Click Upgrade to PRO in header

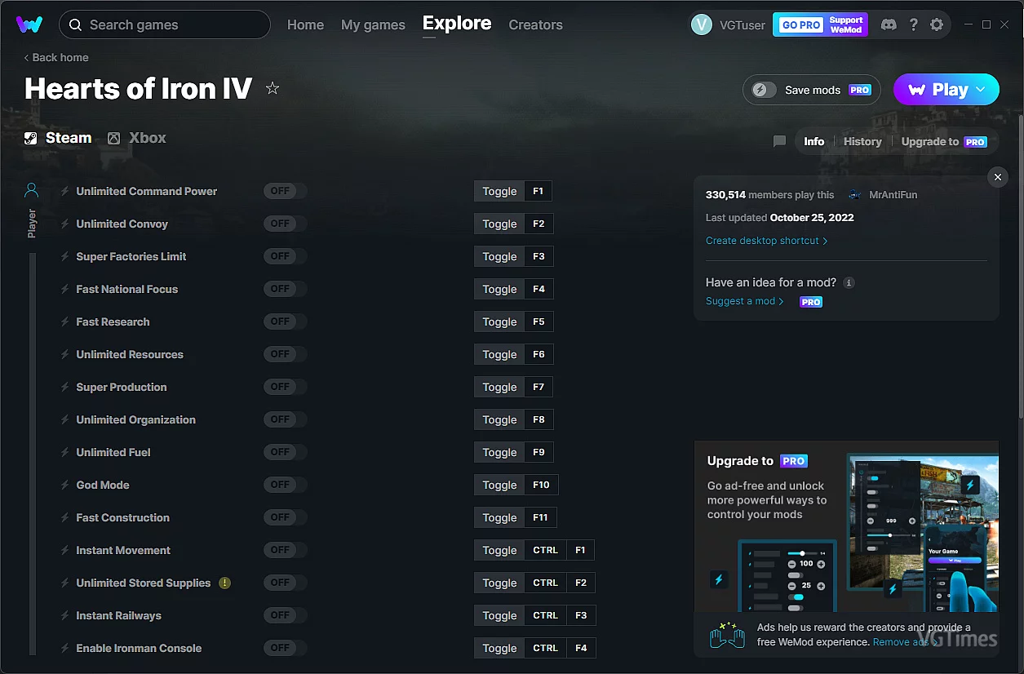click(944, 141)
